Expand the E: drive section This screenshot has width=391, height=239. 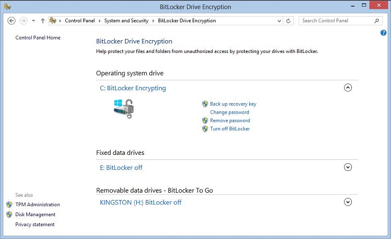(348, 167)
